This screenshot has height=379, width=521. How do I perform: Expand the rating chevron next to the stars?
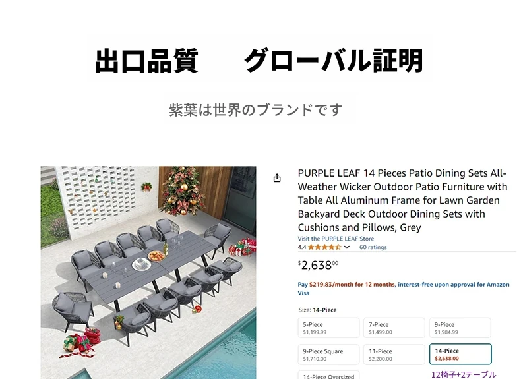[347, 247]
